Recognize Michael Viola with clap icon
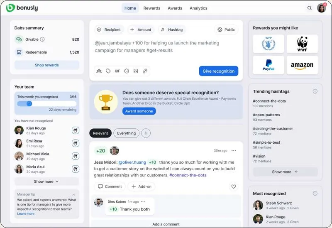Viewport: 332px width, 228px height. (76, 156)
